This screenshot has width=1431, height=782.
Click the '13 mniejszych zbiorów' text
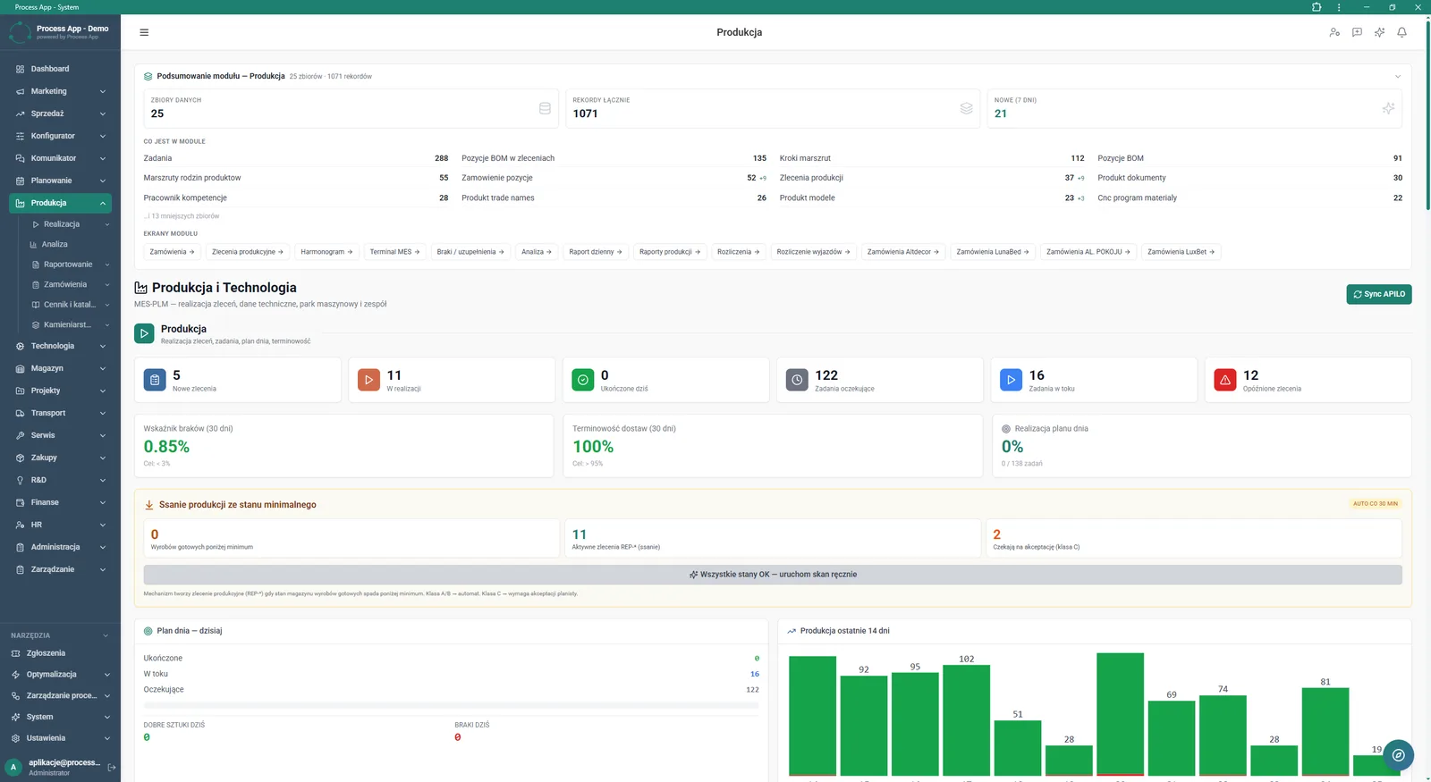coord(182,216)
